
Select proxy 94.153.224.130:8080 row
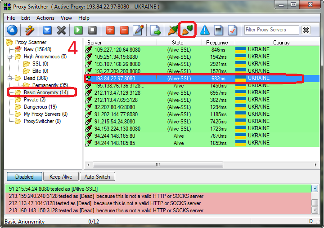point(202,129)
